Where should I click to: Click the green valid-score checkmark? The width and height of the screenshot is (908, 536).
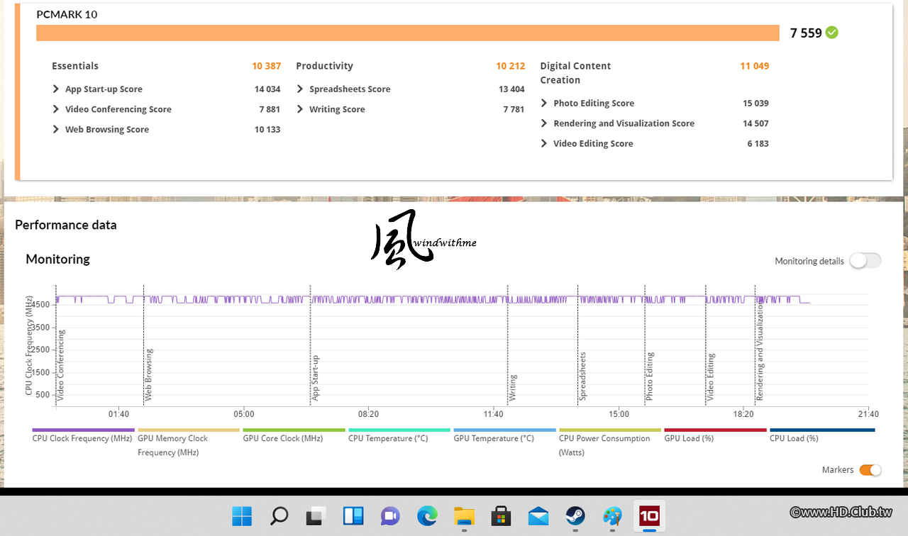point(832,33)
